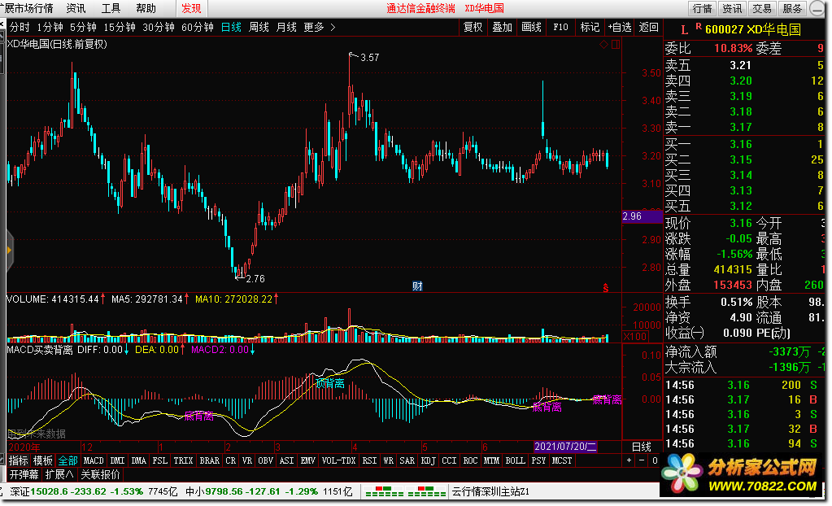Click the 0 reset button under the chart

tap(655, 460)
